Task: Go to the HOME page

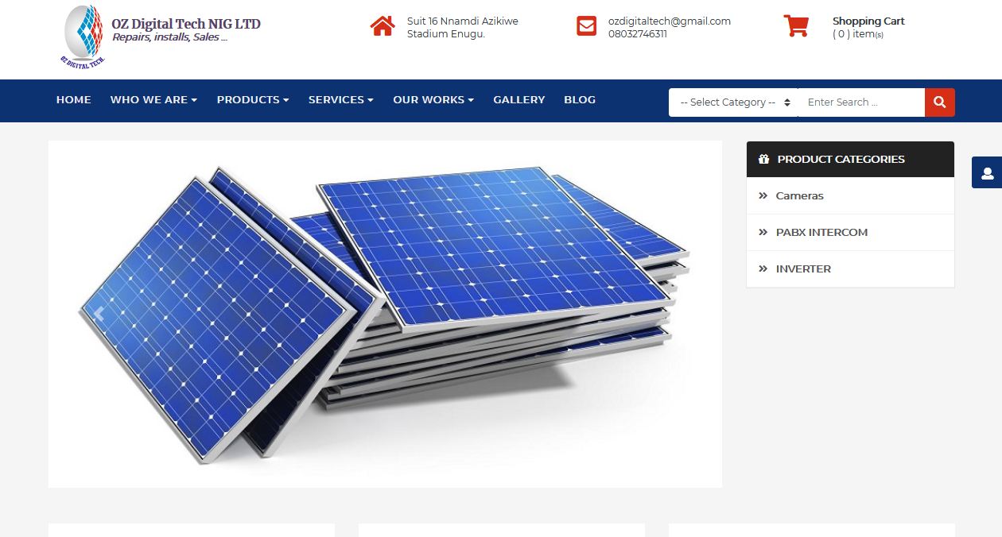Action: [74, 100]
